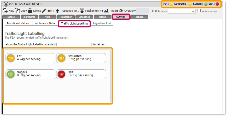Screen dimensions: 227x116
Task: Switch to the Usage tab
Action: pos(102,17)
